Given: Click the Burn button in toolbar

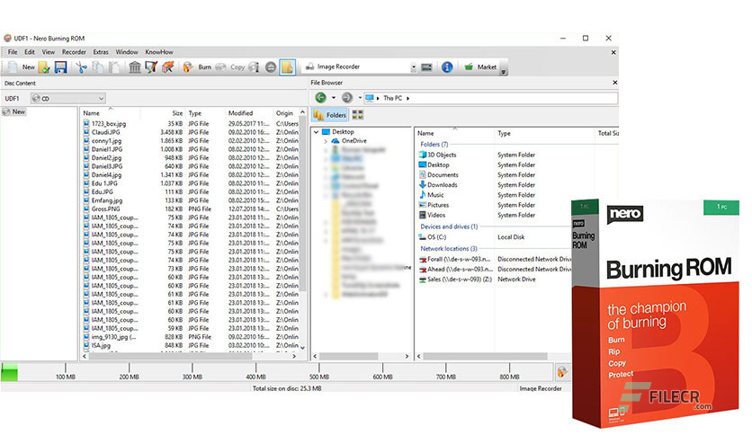Looking at the screenshot, I should point(198,67).
